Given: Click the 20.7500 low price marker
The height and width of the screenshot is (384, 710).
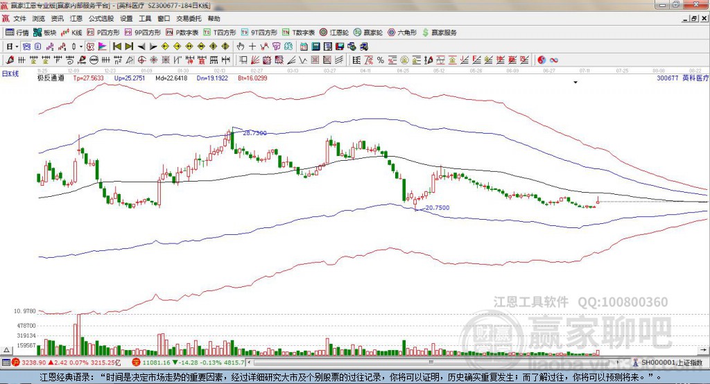Looking at the screenshot, I should 438,207.
